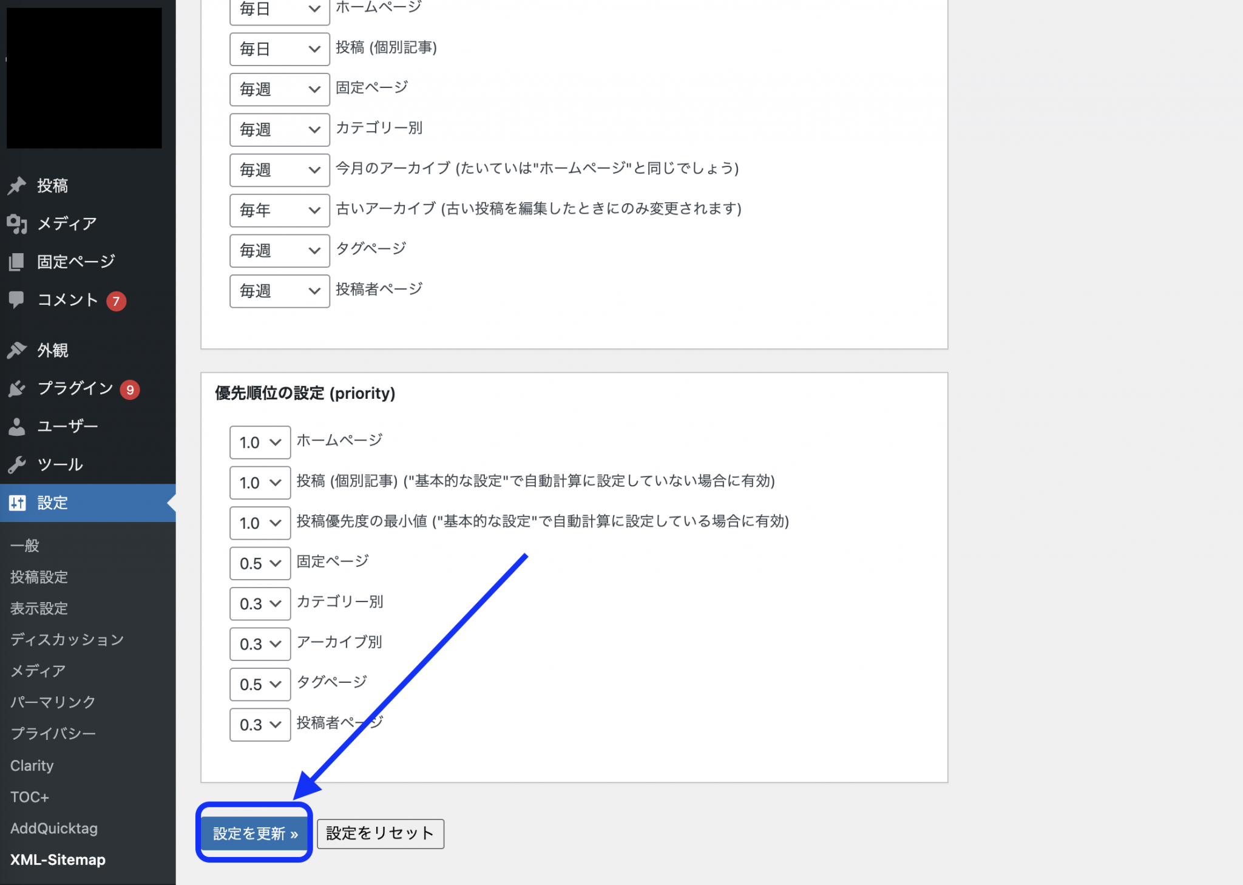Expand the タグページ update frequency dropdown
1243x885 pixels.
pyautogui.click(x=277, y=249)
